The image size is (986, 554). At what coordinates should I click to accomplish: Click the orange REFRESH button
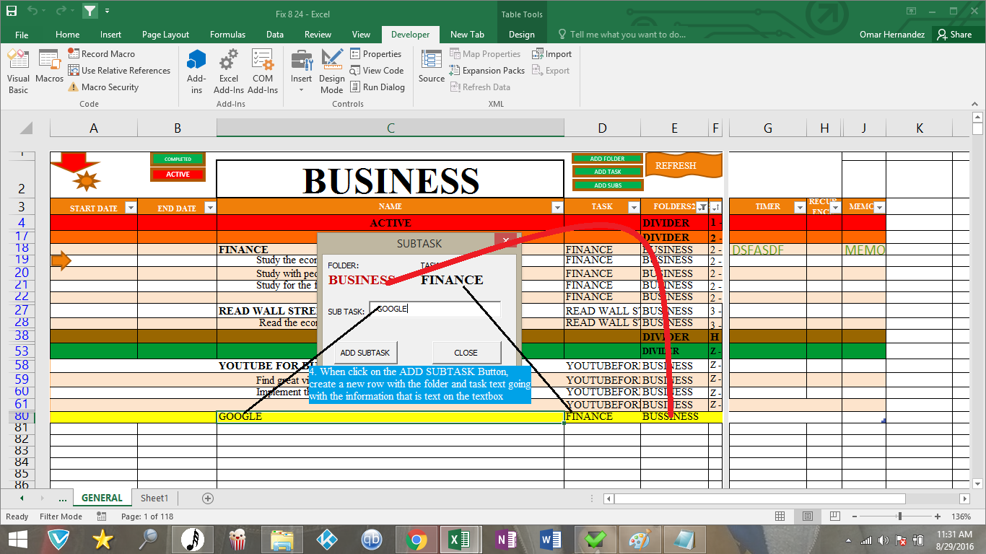pos(683,165)
